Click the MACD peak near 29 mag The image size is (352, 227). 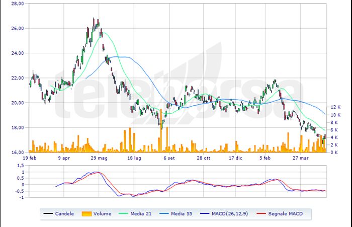click(97, 172)
